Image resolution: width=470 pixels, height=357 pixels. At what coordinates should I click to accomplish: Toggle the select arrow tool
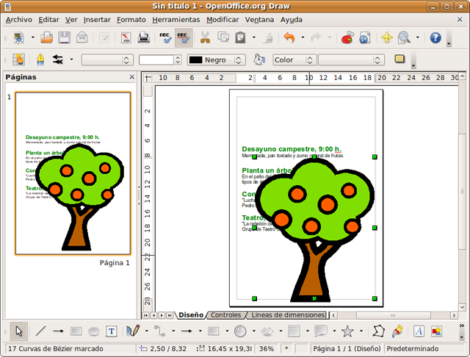(x=21, y=331)
